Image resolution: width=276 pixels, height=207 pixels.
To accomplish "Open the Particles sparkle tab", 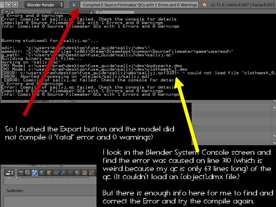I will (92, 173).
